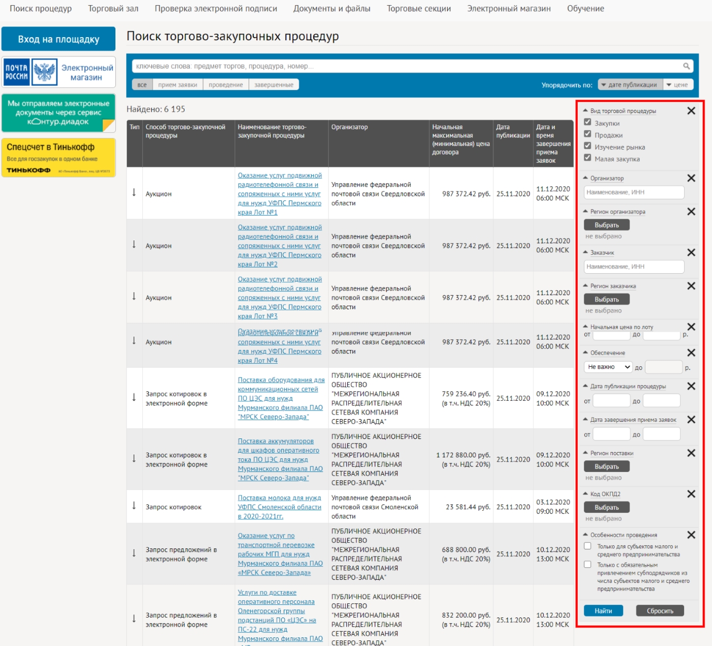
Task: Click the search magnifier icon
Action: tap(686, 66)
